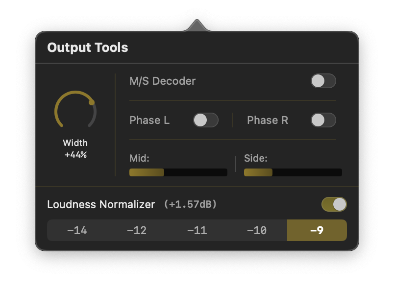Click the +1.57dB gain readout
Image resolution: width=394 pixels, height=290 pixels.
[190, 204]
